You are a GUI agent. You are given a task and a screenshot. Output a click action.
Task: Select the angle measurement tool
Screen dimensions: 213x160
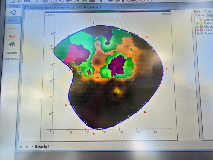point(13,12)
